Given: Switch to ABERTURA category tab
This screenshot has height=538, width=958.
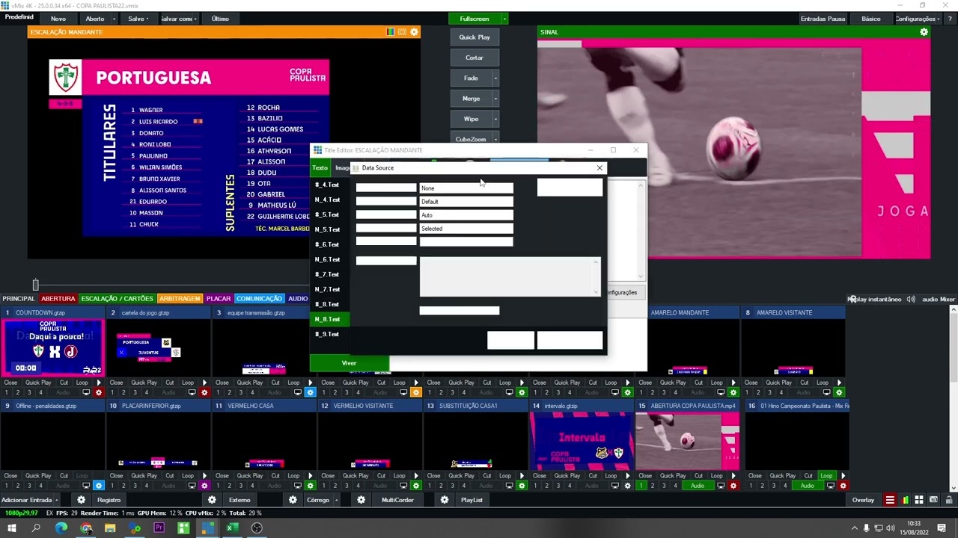Looking at the screenshot, I should coord(58,299).
